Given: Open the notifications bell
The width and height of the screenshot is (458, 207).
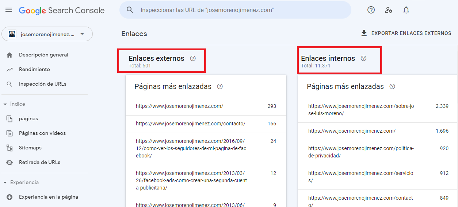Looking at the screenshot, I should 406,10.
